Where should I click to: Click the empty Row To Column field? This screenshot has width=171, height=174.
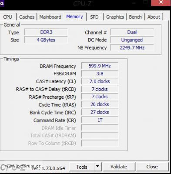tap(100, 143)
